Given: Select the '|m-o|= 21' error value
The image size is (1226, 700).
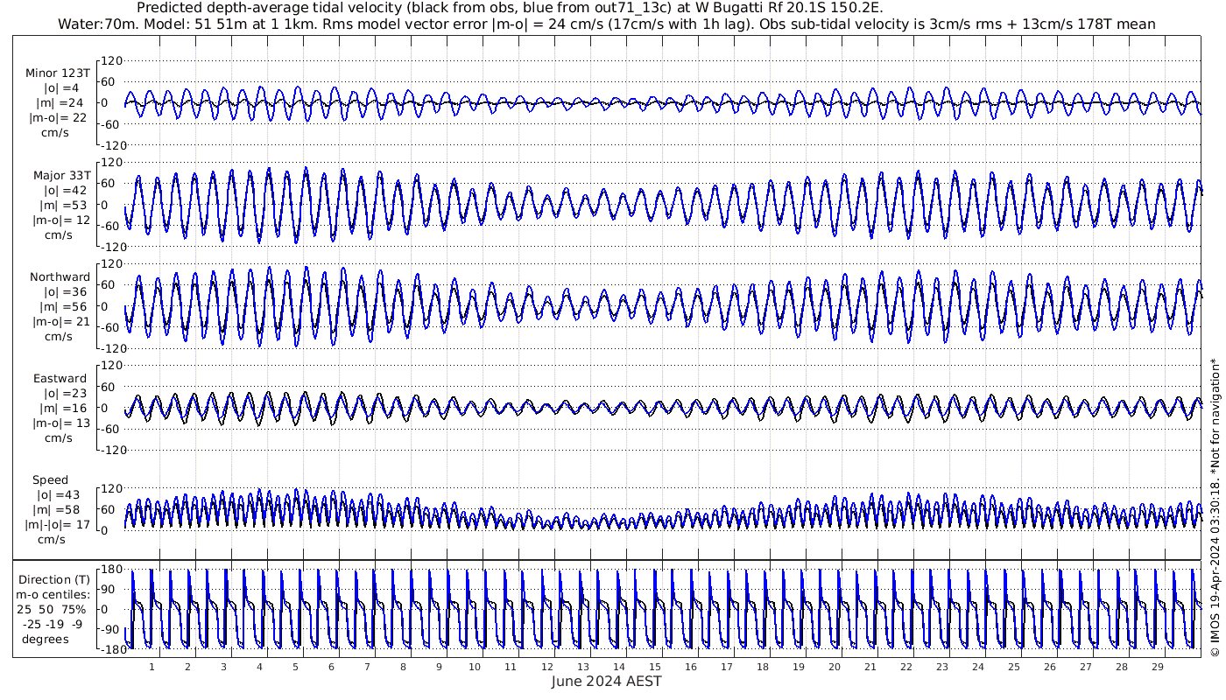Looking at the screenshot, I should pos(60,322).
